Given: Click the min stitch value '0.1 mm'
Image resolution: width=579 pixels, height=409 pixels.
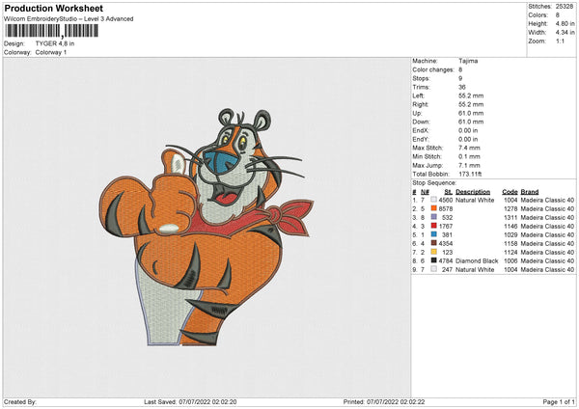Looking at the screenshot, I should (469, 156).
